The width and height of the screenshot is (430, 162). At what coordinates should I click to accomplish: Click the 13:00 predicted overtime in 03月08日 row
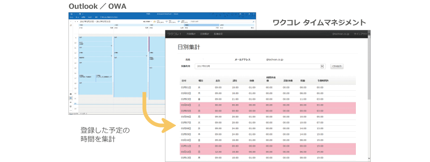320,128
